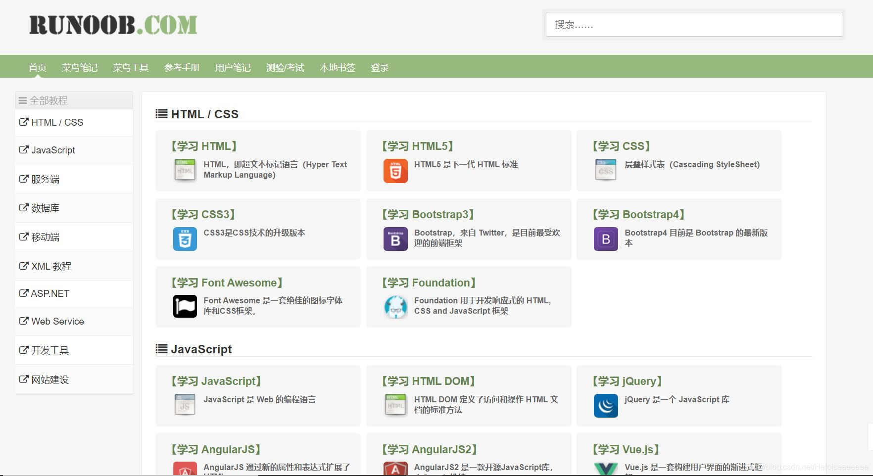Click the text 'jQuery 是一个 JavaScript 库'
This screenshot has width=873, height=476.
677,399
